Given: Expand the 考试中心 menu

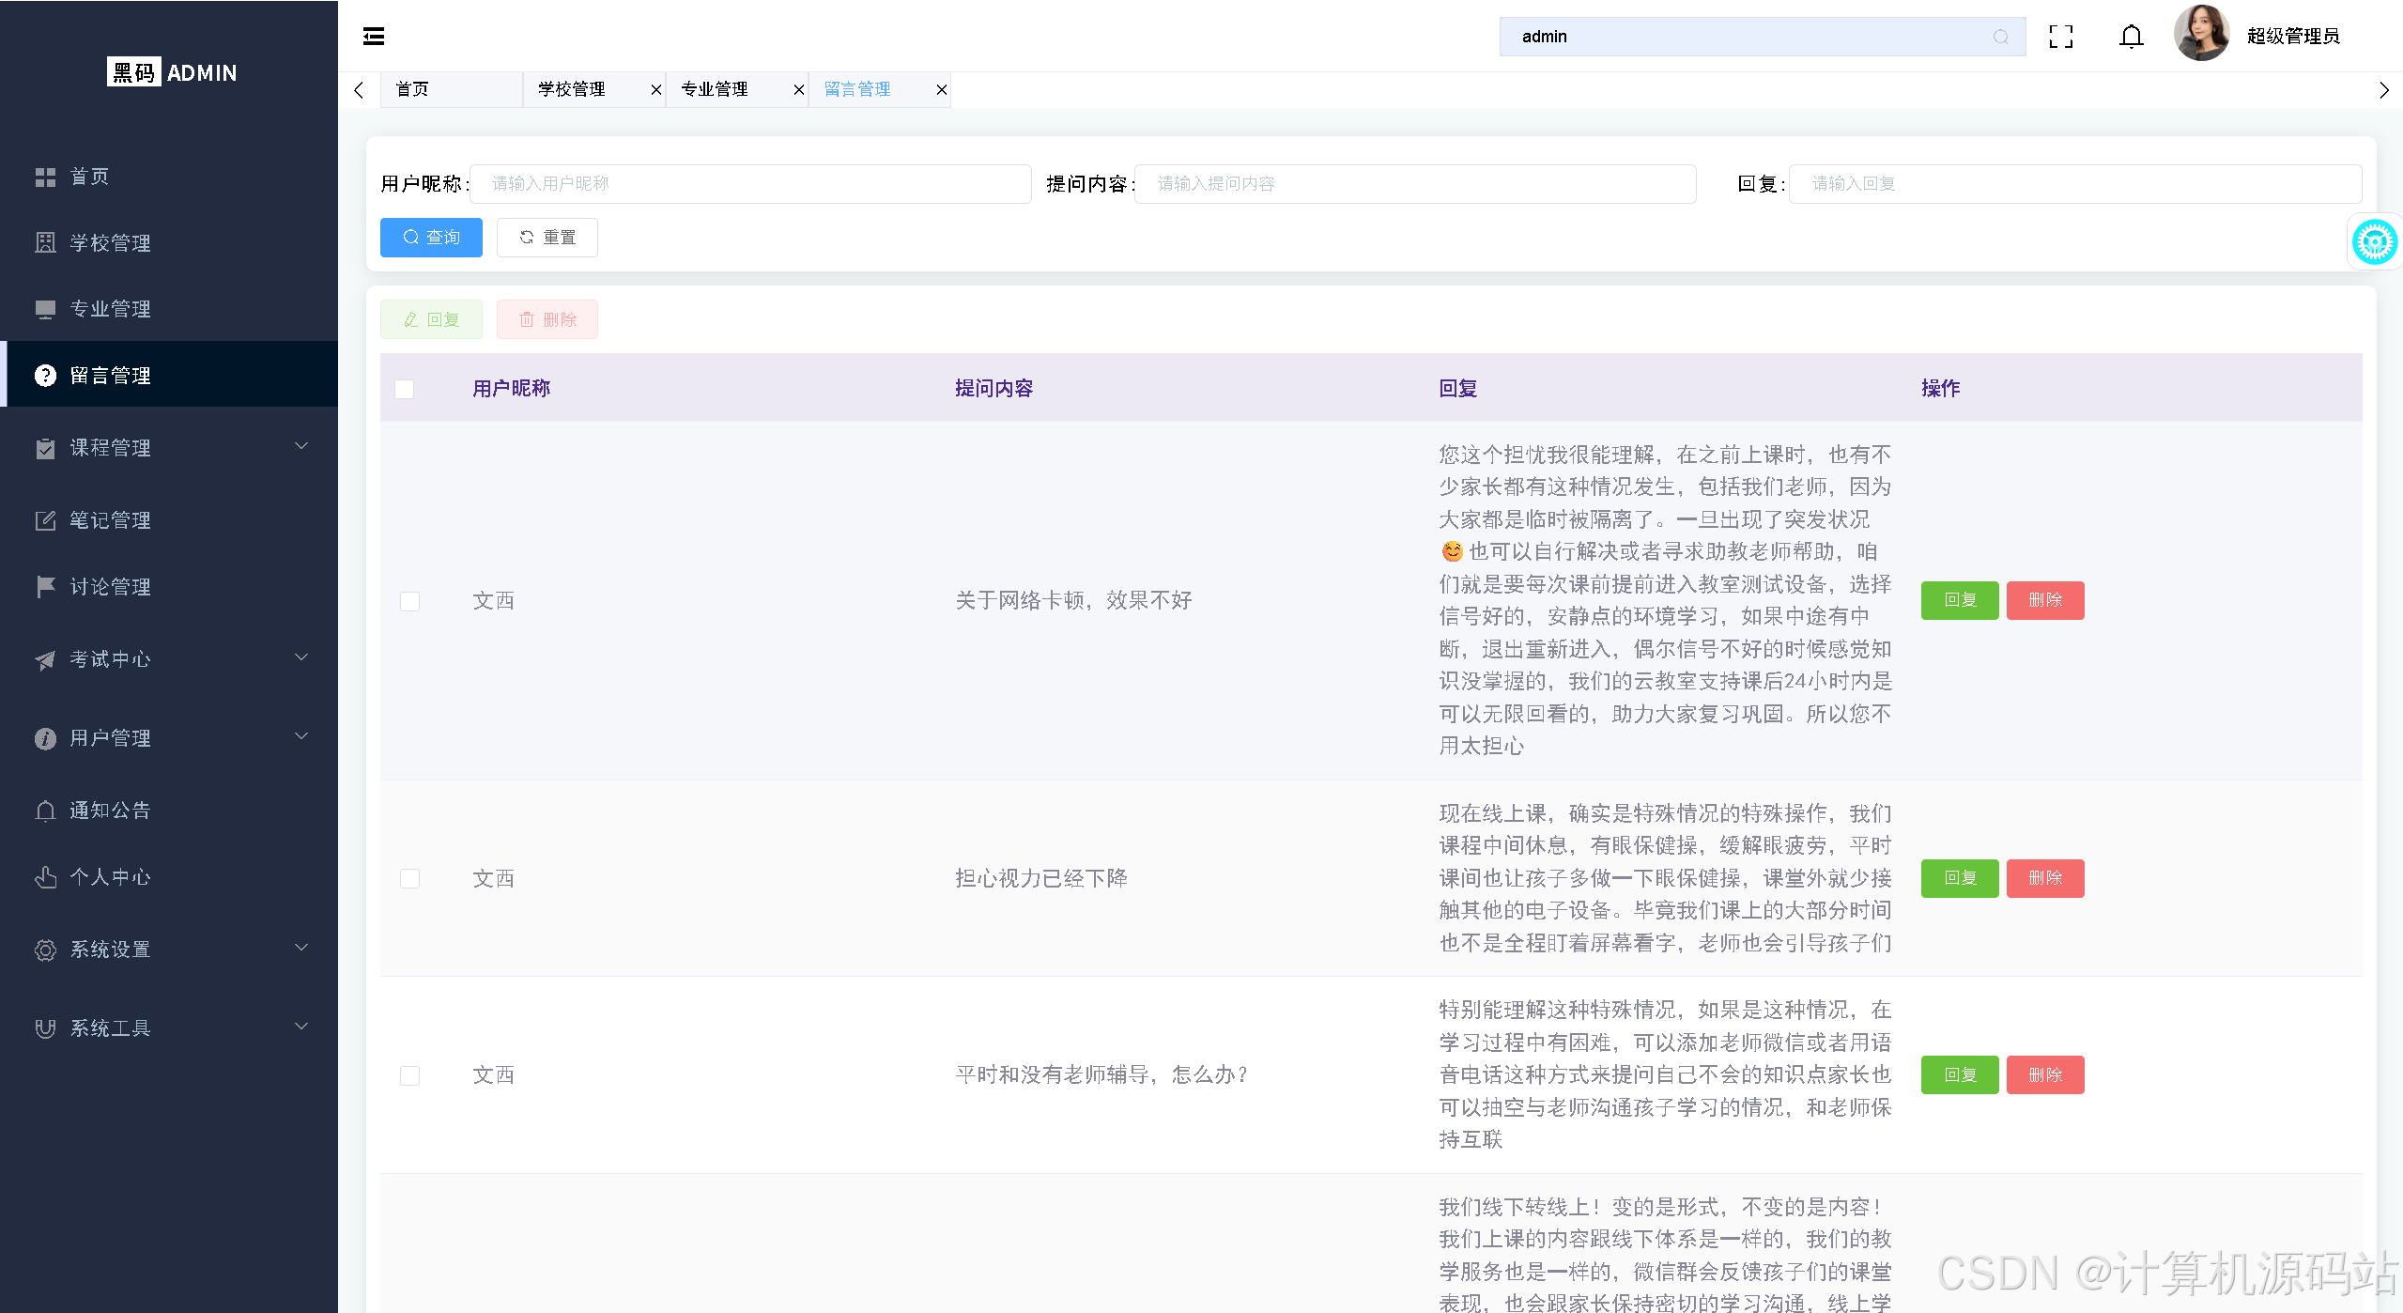Looking at the screenshot, I should click(x=109, y=658).
